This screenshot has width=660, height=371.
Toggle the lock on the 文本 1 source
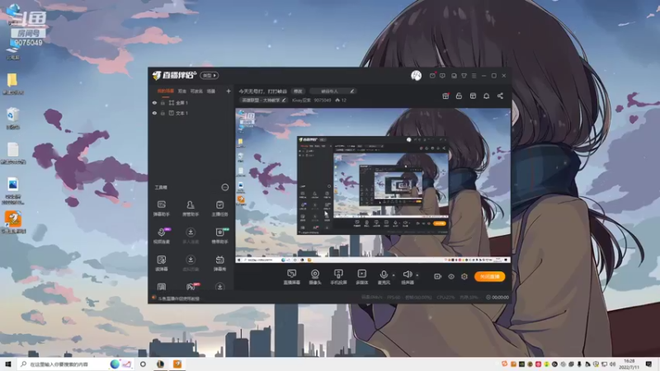point(163,113)
